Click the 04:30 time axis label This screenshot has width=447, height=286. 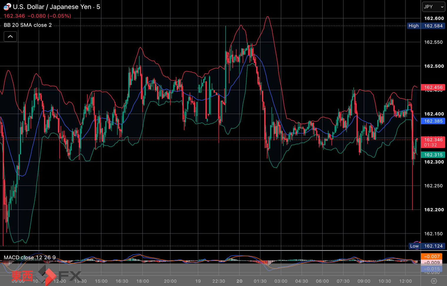[x=302, y=281]
